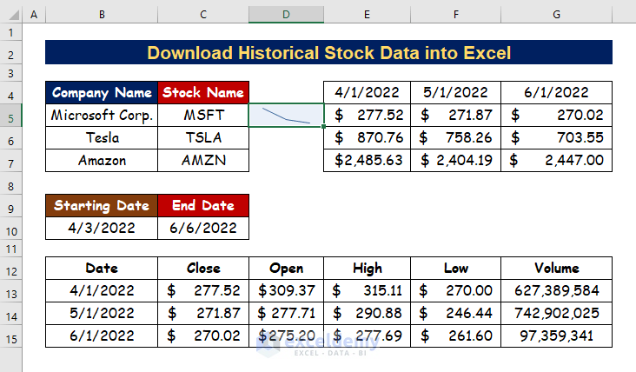Select the sparkline cell next to MSFT
Screen dimensions: 636x372
(286, 115)
